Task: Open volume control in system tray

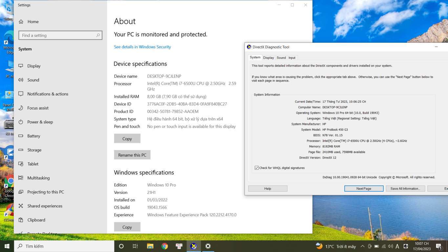Action: pyautogui.click(x=390, y=246)
